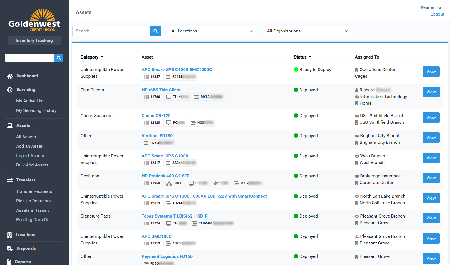Click the Servicing lifebuoy icon
The width and height of the screenshot is (451, 265).
click(10, 90)
